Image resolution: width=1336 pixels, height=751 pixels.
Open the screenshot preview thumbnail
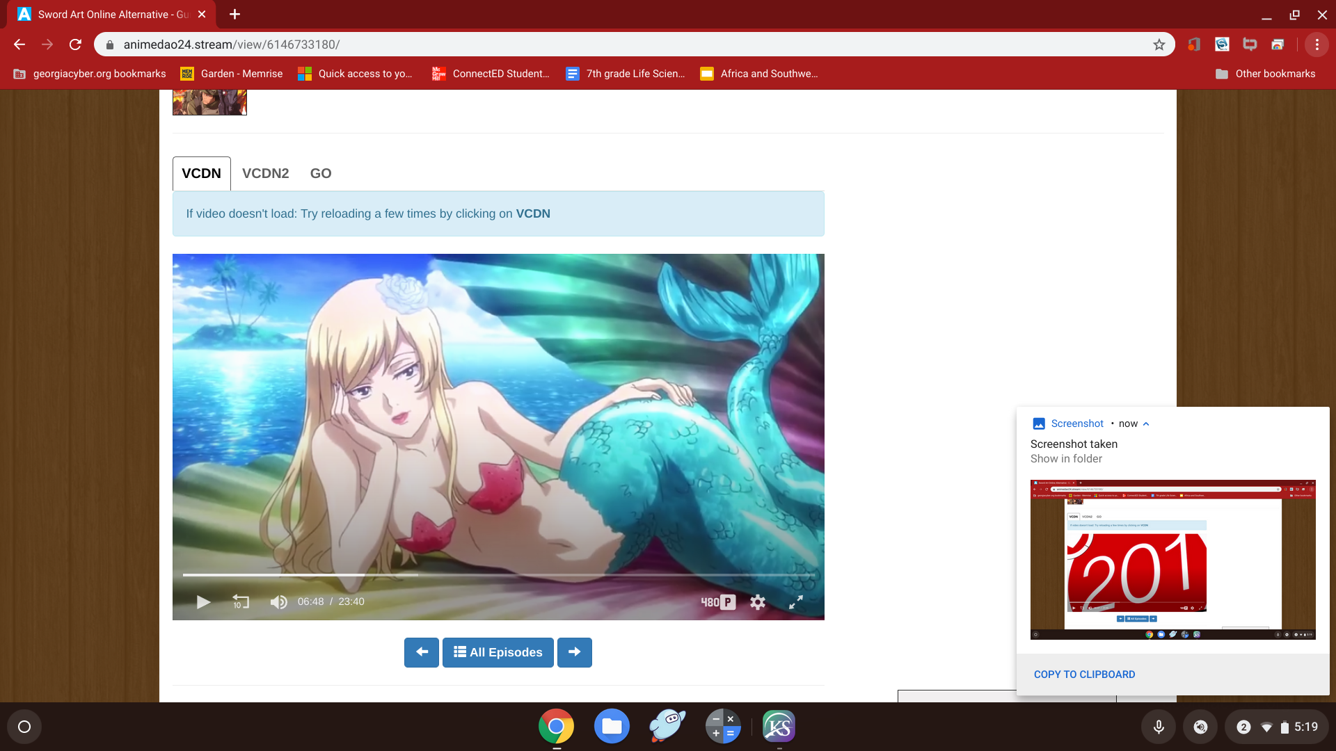(1172, 560)
